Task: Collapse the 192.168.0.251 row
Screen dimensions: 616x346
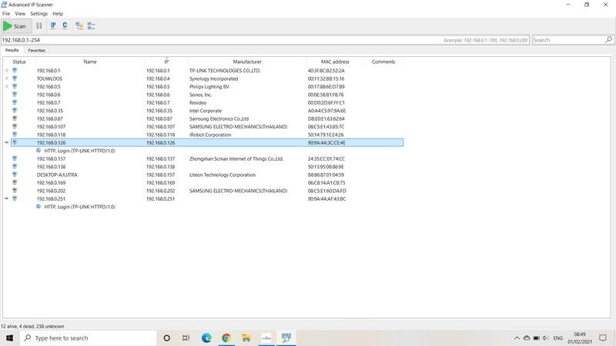Action: tap(7, 198)
